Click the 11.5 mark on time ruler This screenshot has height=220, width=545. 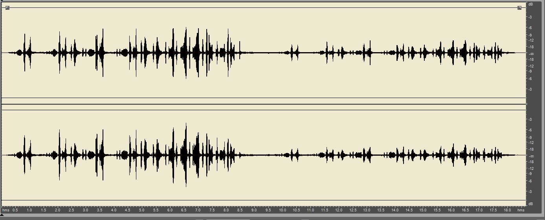(x=324, y=210)
